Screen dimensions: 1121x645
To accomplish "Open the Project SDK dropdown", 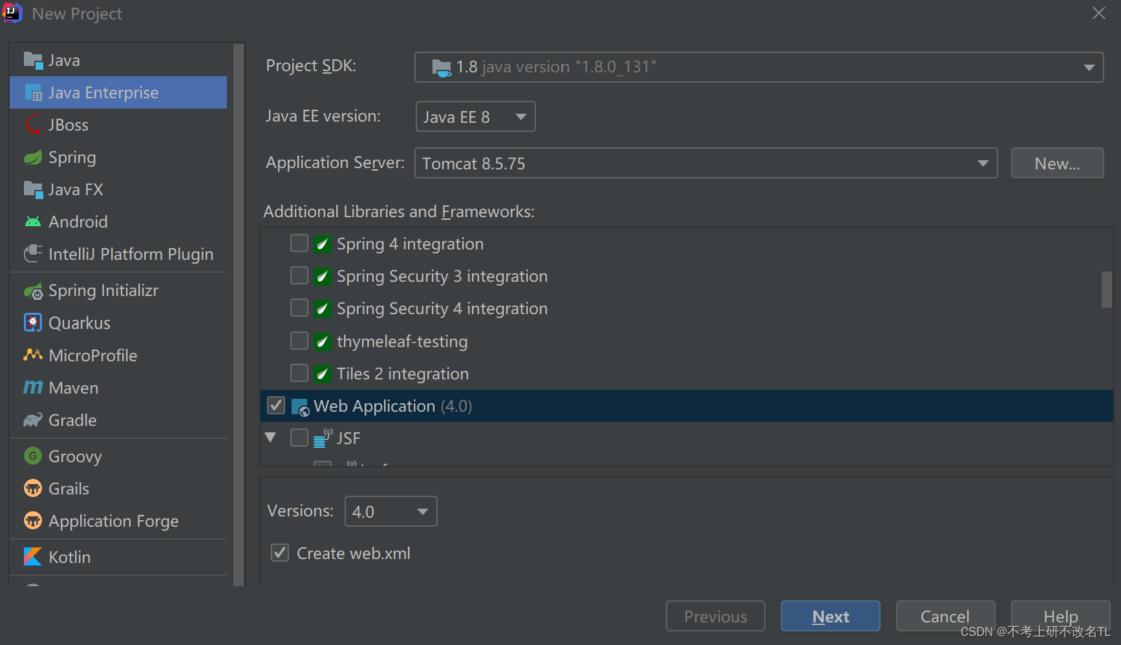I will (x=758, y=67).
